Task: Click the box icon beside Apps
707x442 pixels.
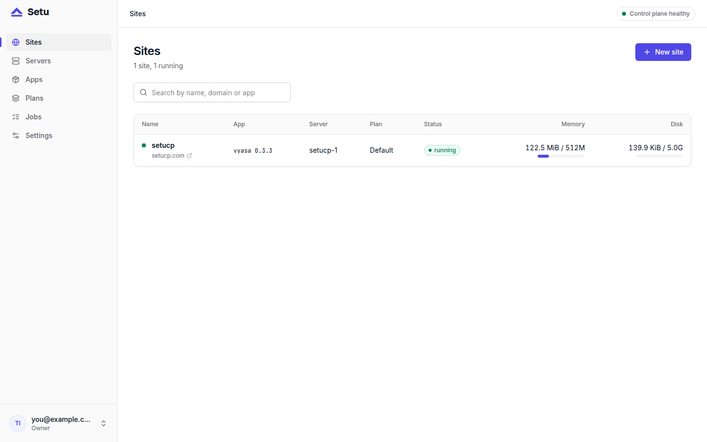Action: pyautogui.click(x=16, y=80)
